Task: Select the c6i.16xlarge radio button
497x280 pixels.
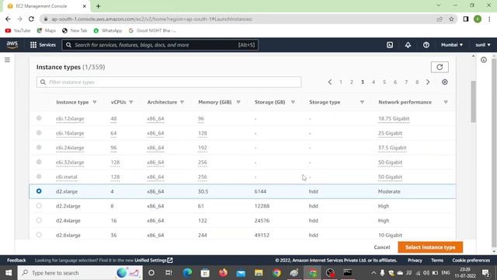Action: point(39,133)
